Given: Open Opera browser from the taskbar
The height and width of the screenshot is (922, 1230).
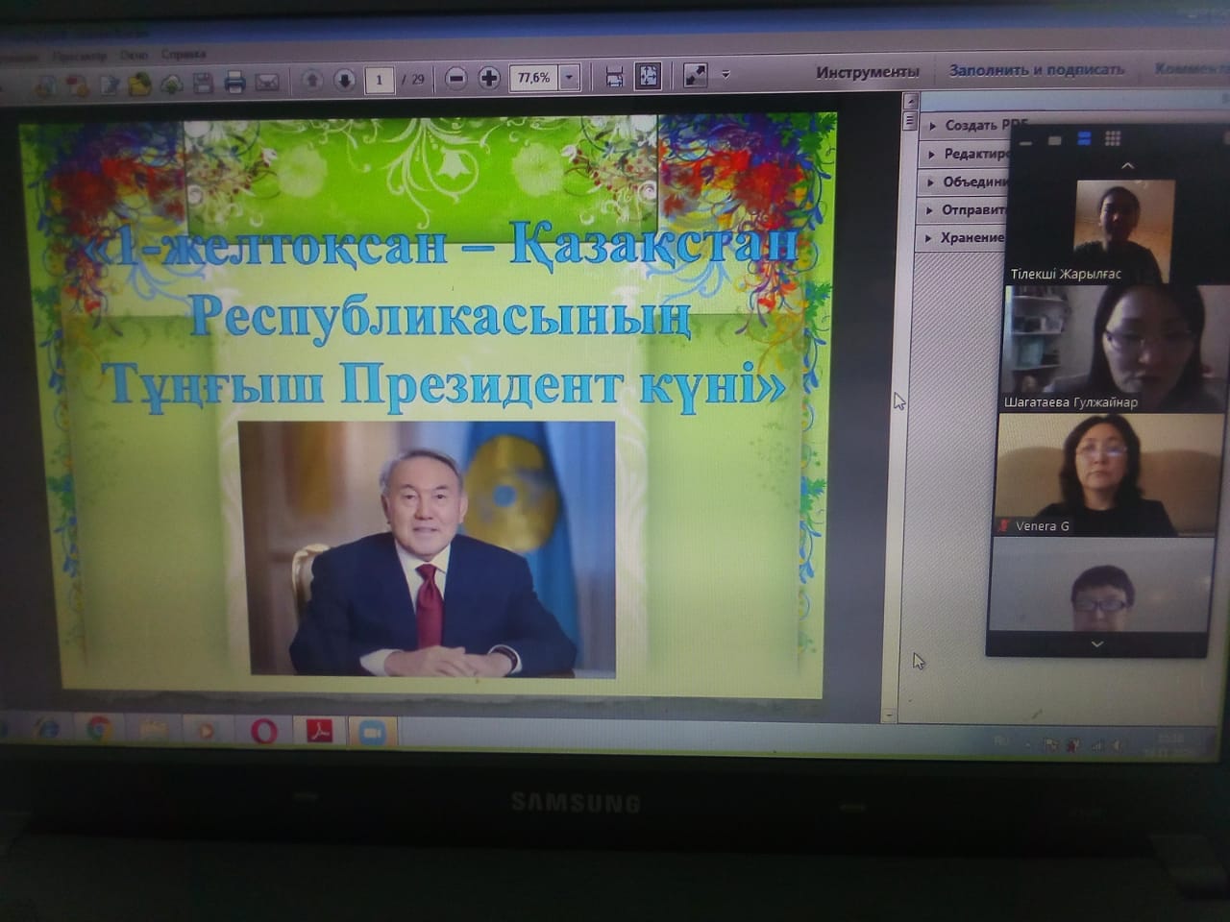Looking at the screenshot, I should 263,732.
